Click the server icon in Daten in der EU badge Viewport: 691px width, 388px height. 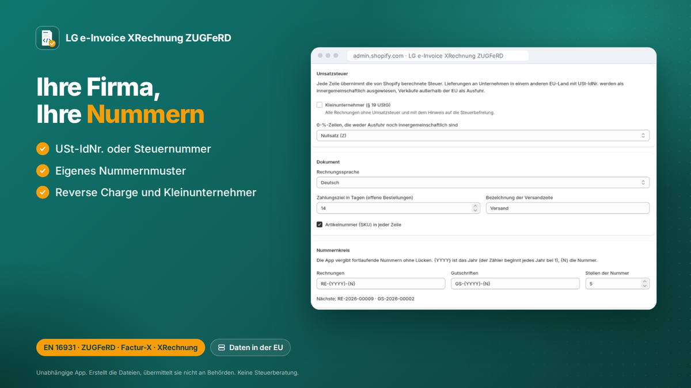[x=222, y=348]
